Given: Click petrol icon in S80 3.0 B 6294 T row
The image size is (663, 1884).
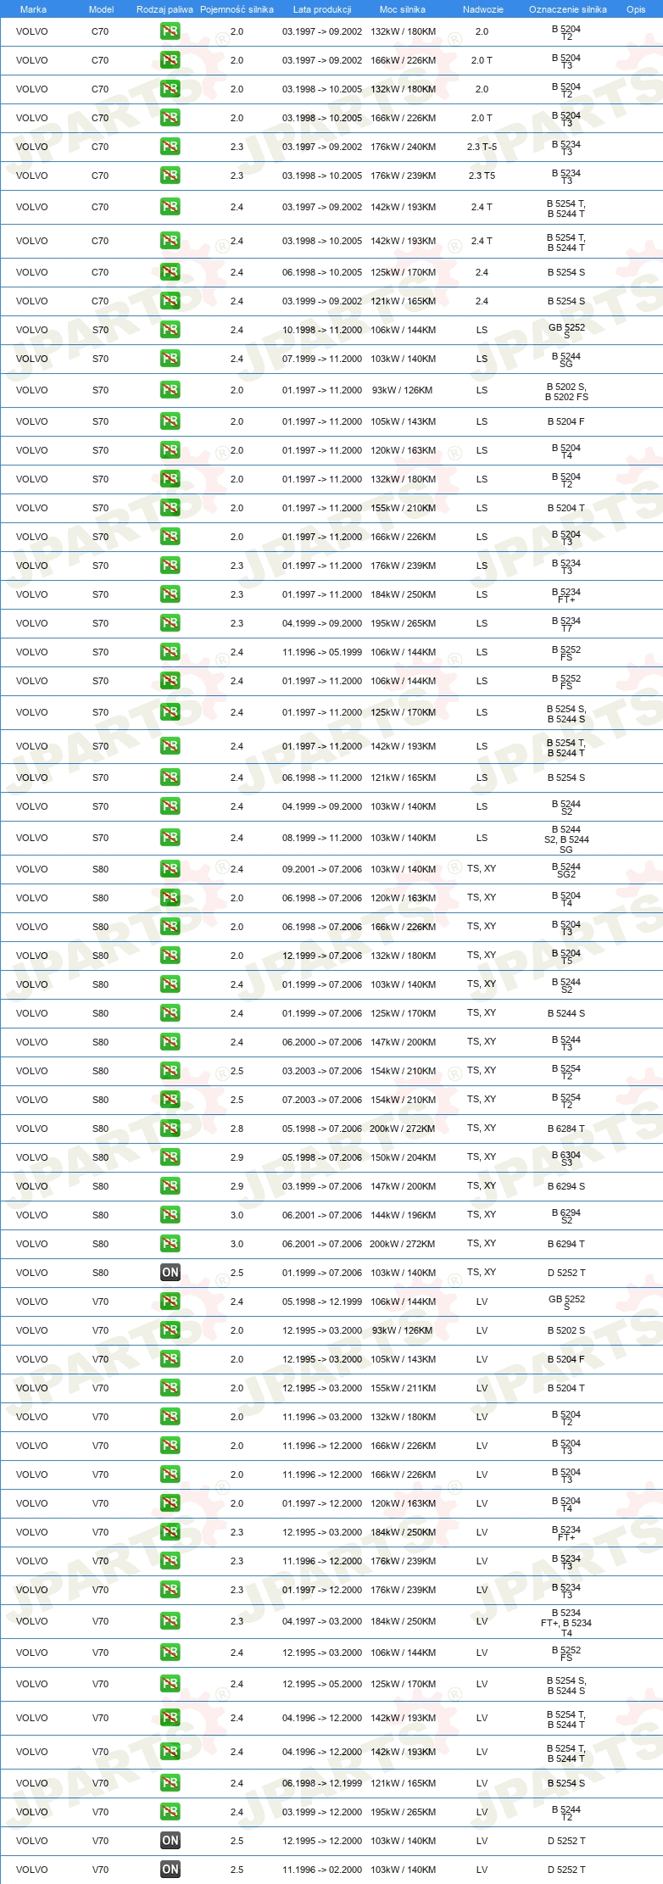Looking at the screenshot, I should tap(170, 1244).
